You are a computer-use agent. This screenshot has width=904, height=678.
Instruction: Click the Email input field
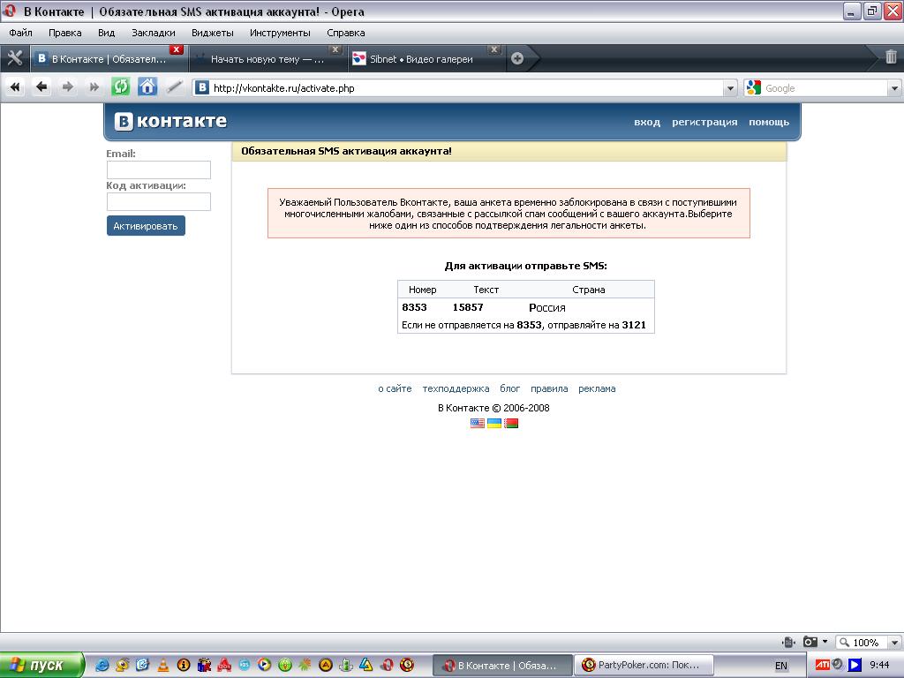pyautogui.click(x=159, y=170)
